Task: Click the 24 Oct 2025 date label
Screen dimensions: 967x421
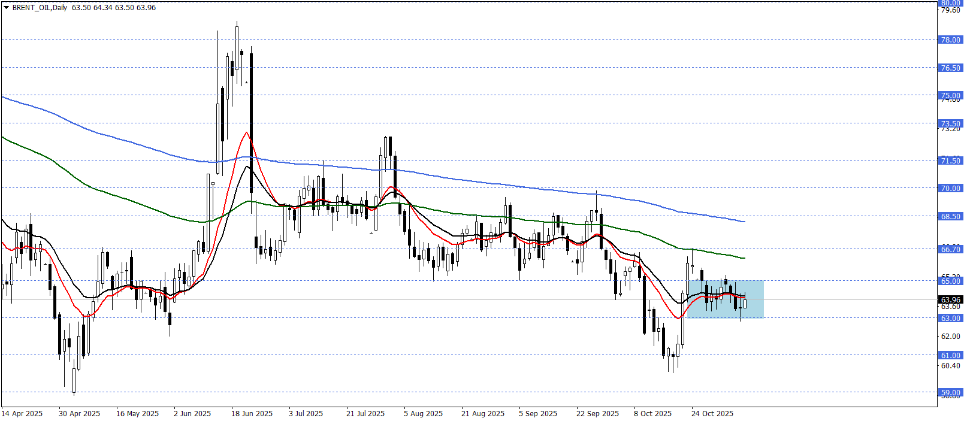Action: [712, 413]
